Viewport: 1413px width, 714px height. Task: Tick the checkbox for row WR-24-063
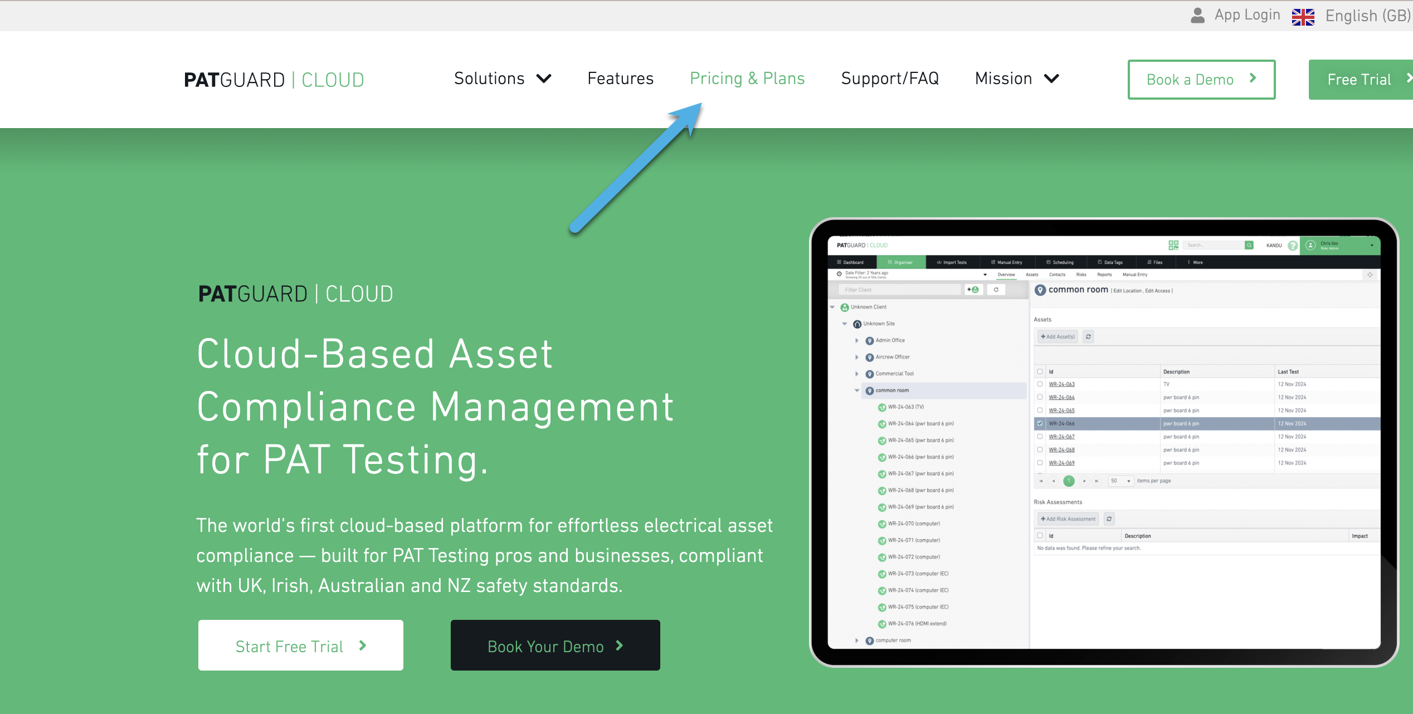click(x=1040, y=384)
